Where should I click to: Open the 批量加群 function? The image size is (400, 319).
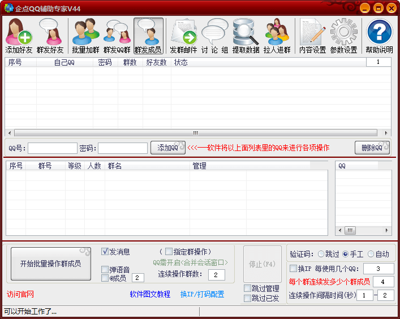(x=85, y=36)
